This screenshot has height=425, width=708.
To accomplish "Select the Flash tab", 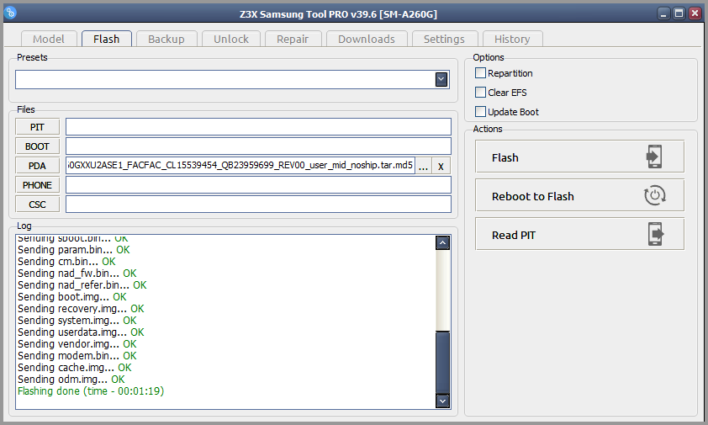I will [107, 39].
